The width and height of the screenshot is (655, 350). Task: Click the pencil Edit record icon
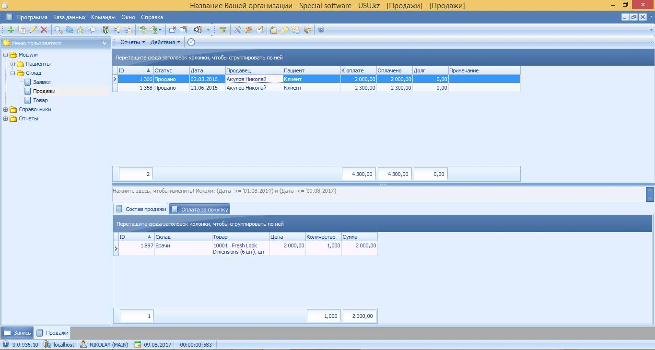(x=33, y=30)
